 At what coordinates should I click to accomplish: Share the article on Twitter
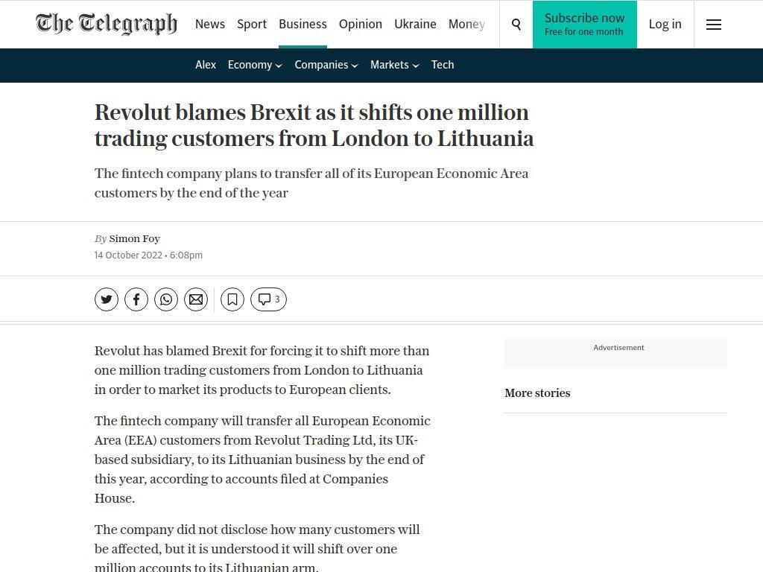106,299
